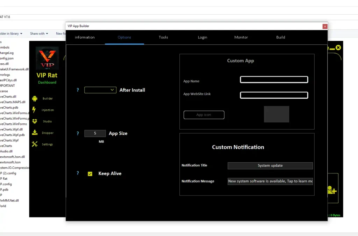Click the Android Builder icon in sidebar

(x=35, y=99)
